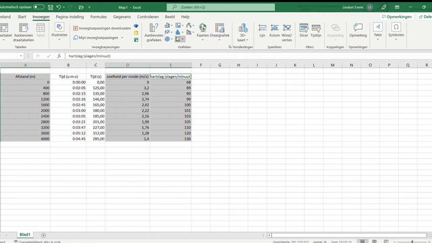Click the Save disk icon
The height and width of the screenshot is (243, 432).
(51, 7)
